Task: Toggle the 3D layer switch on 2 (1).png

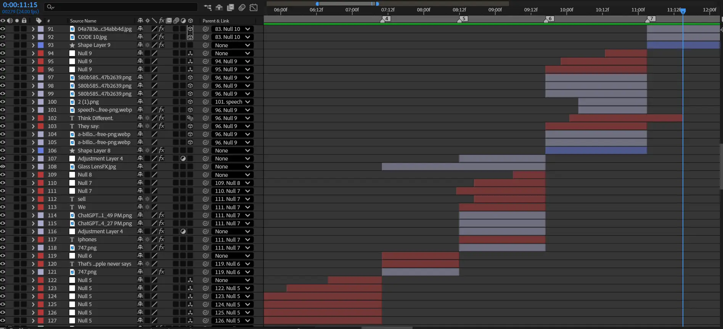Action: pyautogui.click(x=190, y=102)
